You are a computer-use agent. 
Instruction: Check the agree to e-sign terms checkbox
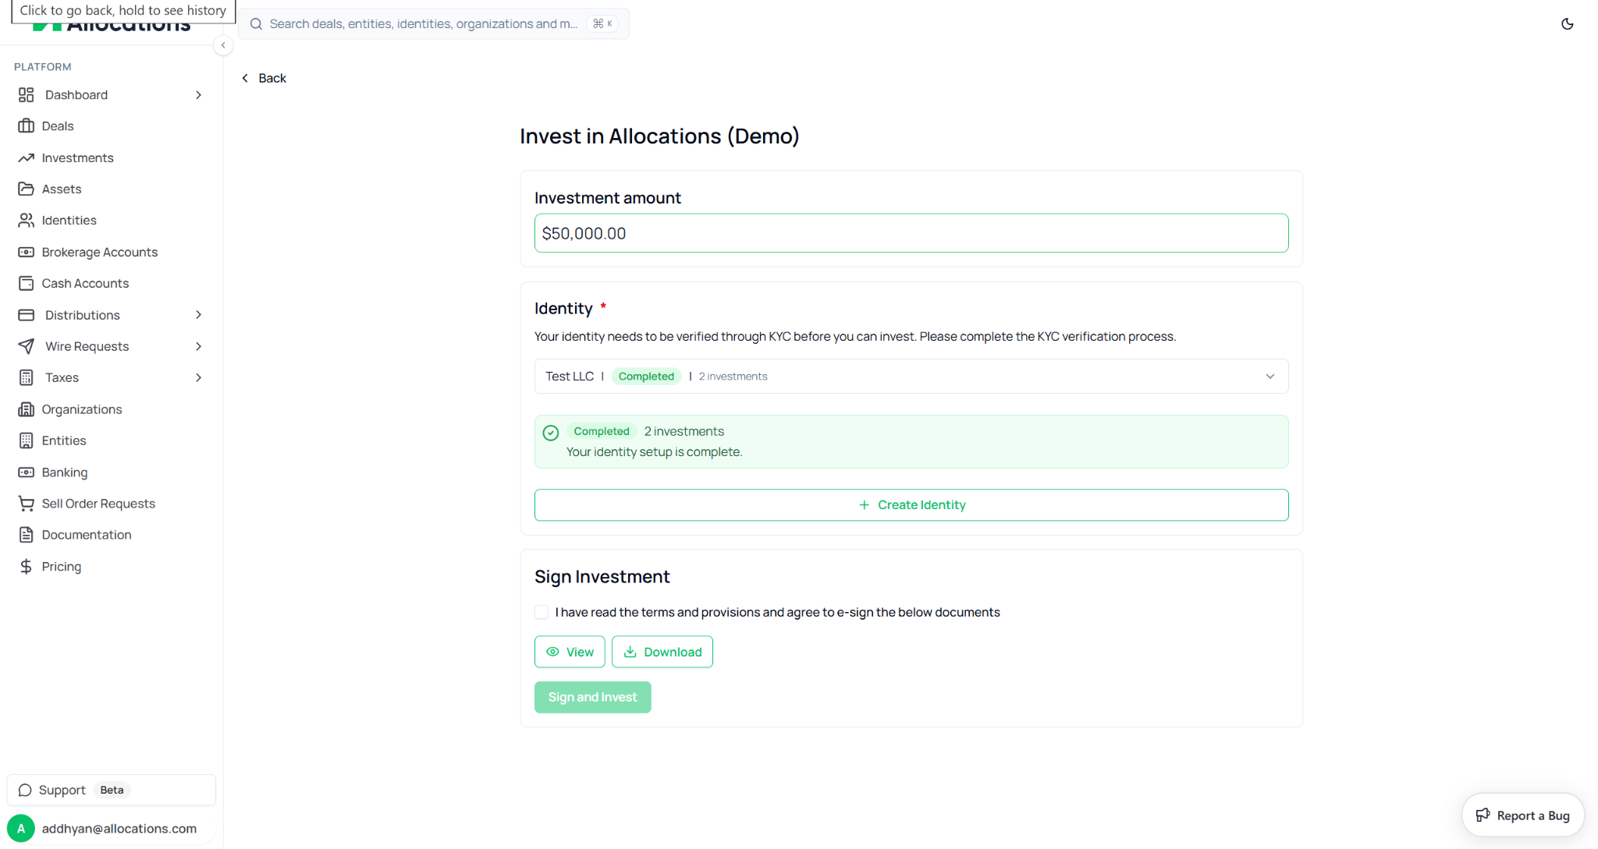click(x=542, y=612)
